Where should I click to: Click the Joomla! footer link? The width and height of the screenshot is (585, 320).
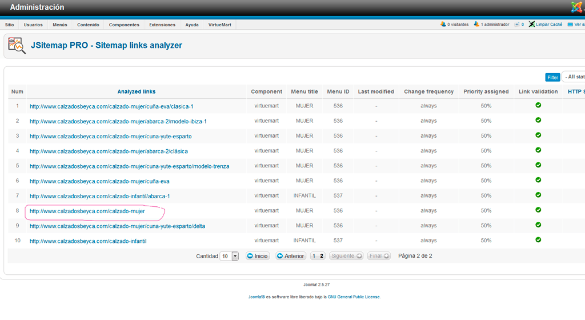point(257,297)
